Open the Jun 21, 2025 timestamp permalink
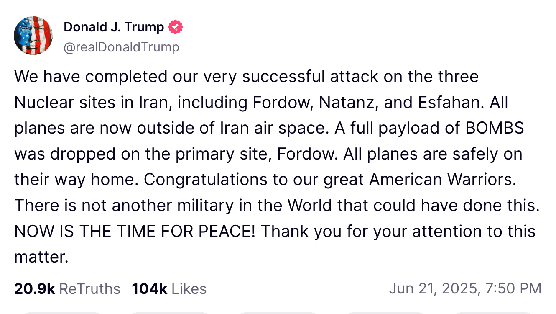 click(465, 288)
